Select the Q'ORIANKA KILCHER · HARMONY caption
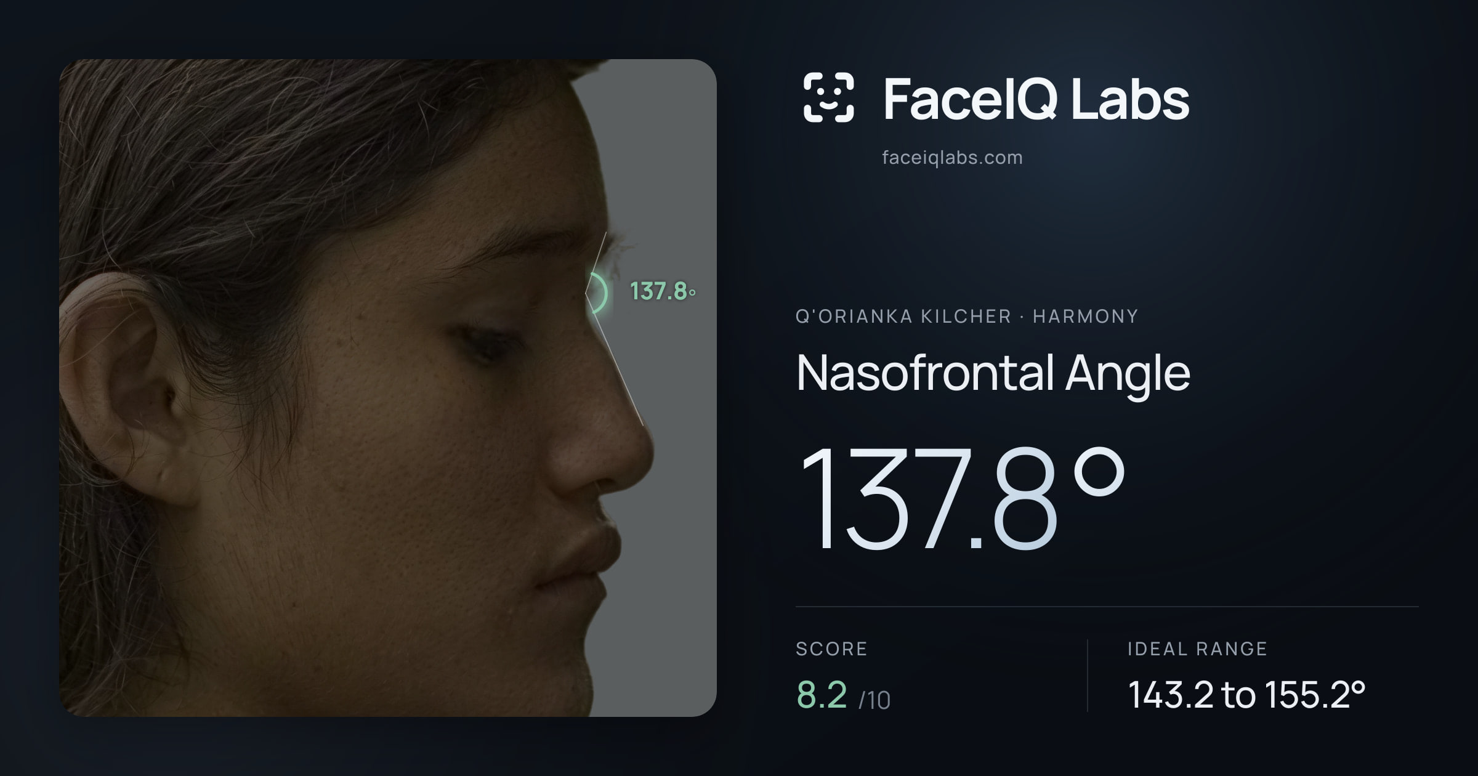This screenshot has height=776, width=1478. click(967, 316)
